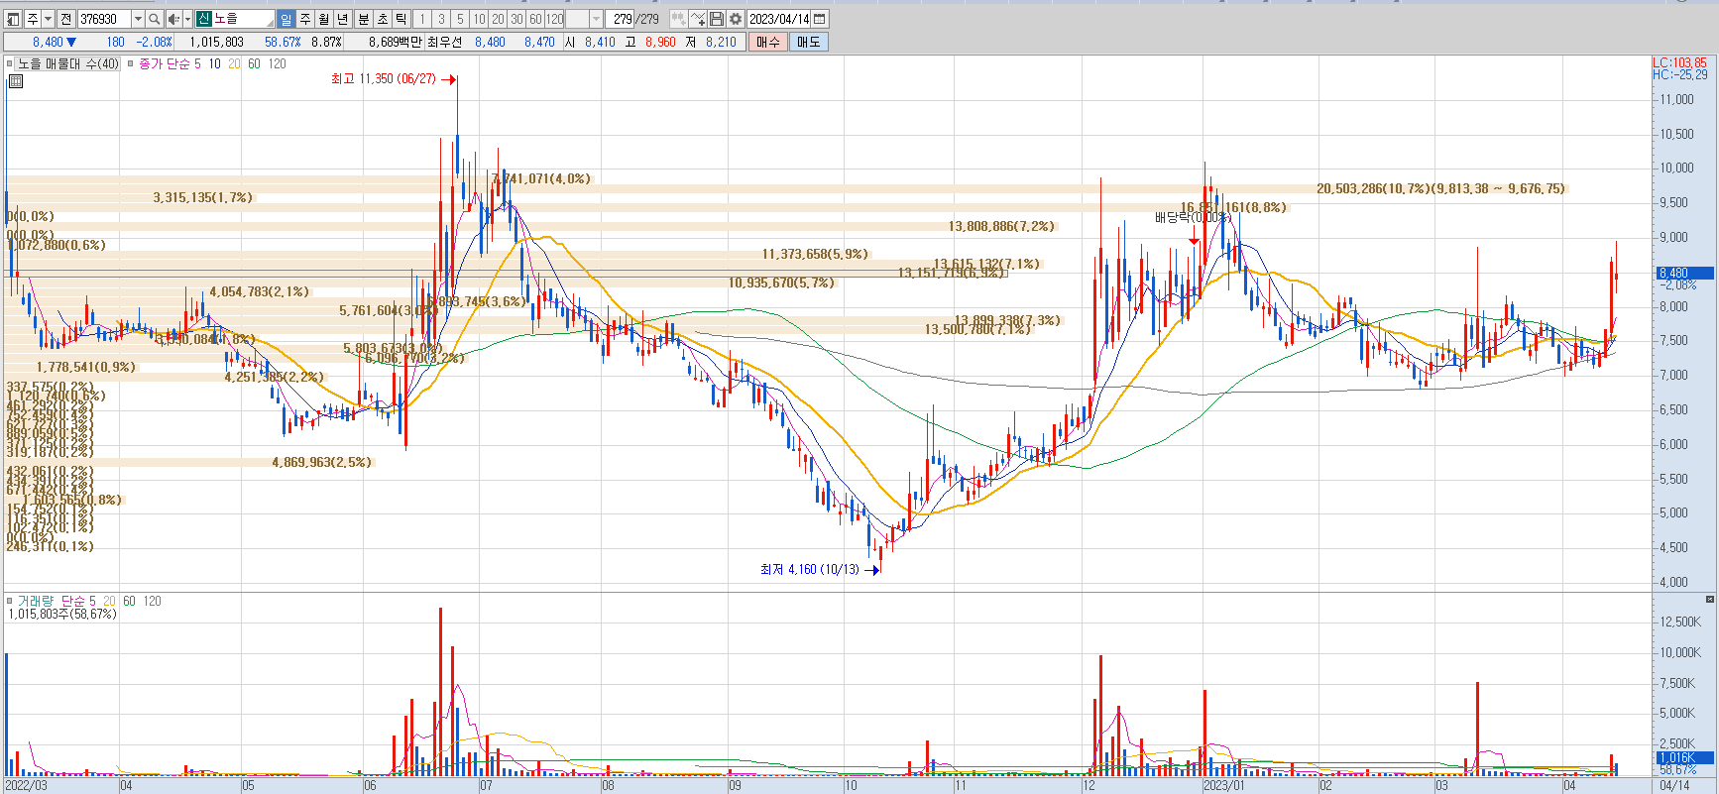The width and height of the screenshot is (1719, 794).
Task: Click the 주 stock type button
Action: pos(33,19)
